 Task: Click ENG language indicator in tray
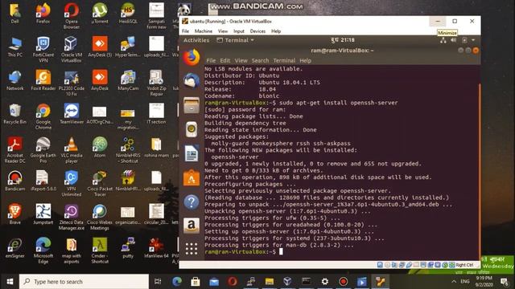point(465,282)
